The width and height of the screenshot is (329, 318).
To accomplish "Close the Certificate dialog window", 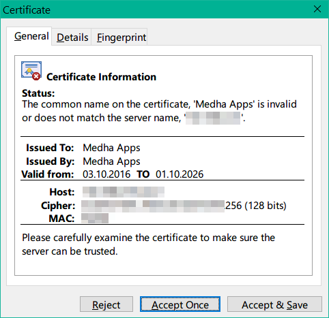I will tap(317, 10).
